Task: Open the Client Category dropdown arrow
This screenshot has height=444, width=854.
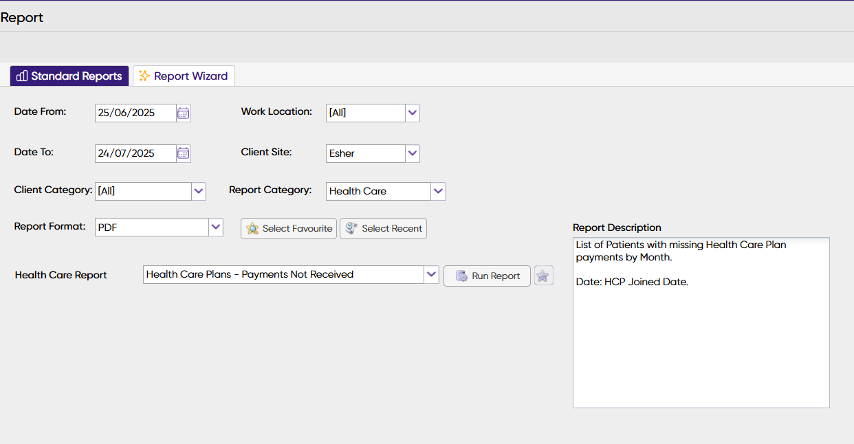Action: pyautogui.click(x=198, y=191)
